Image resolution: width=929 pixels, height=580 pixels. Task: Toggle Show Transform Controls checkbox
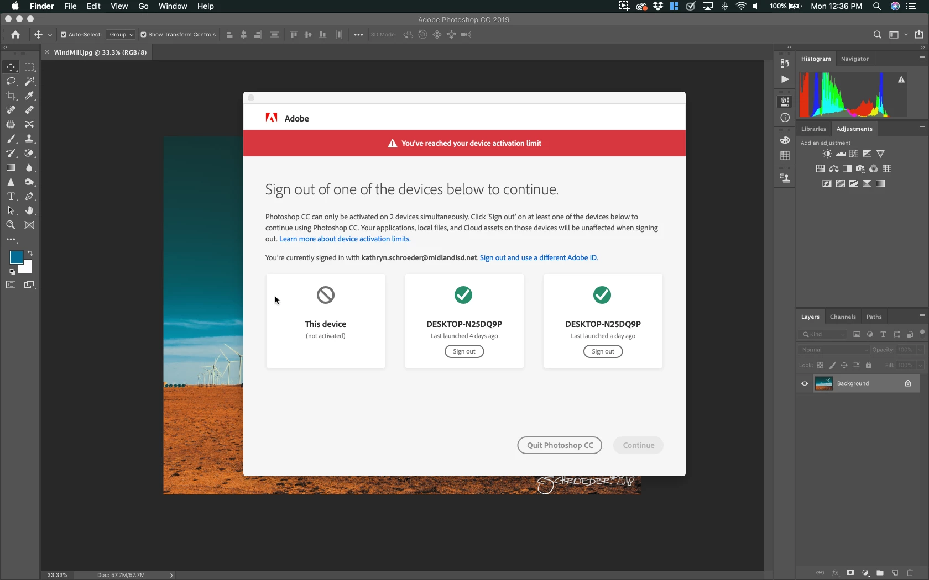pos(143,34)
